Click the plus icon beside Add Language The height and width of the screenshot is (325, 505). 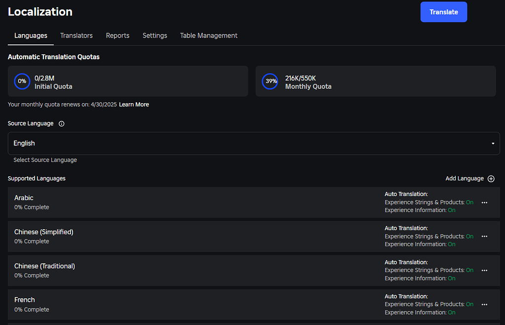[491, 179]
